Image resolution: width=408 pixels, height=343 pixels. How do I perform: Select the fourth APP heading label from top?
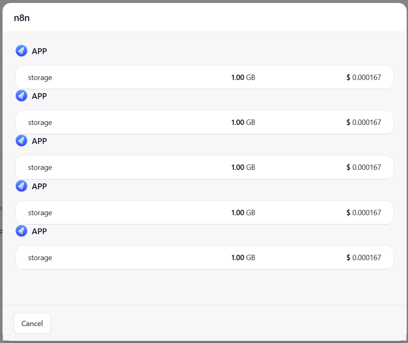click(39, 186)
